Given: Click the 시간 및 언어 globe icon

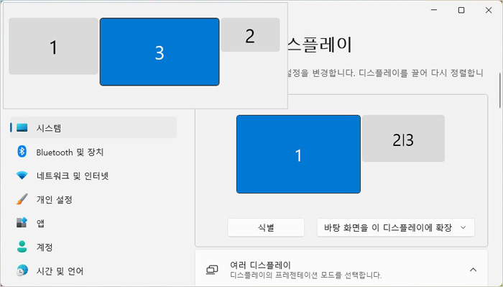Looking at the screenshot, I should point(22,270).
